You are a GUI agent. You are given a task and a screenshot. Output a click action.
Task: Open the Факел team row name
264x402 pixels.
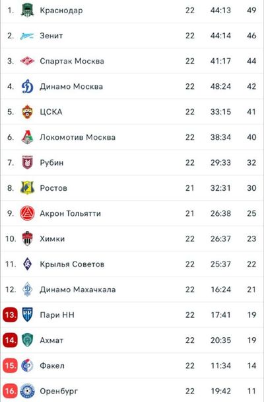pos(52,366)
